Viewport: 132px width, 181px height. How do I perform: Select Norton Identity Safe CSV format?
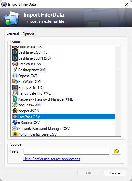[37, 134]
